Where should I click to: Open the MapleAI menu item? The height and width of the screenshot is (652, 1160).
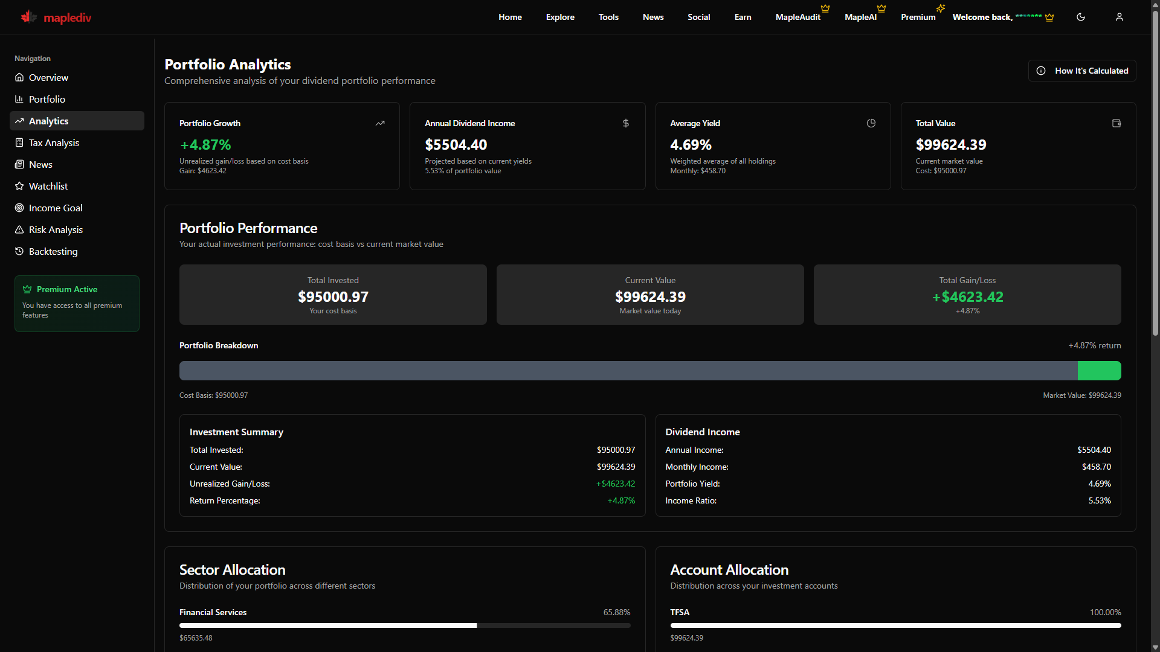pos(860,17)
